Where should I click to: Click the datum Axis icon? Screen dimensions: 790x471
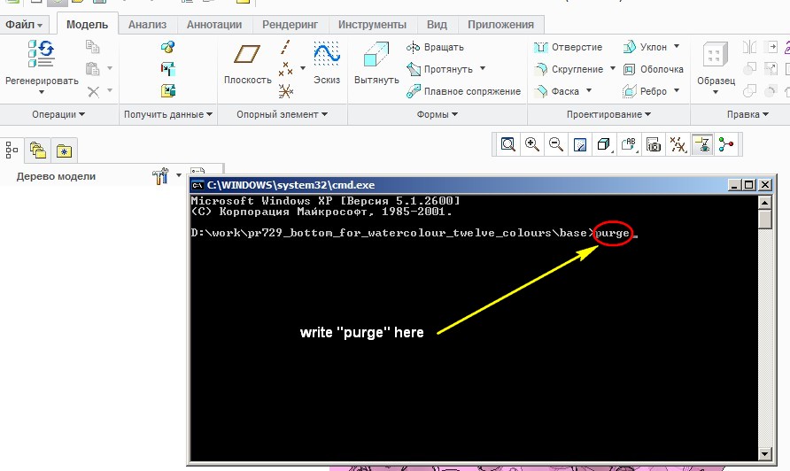point(285,47)
